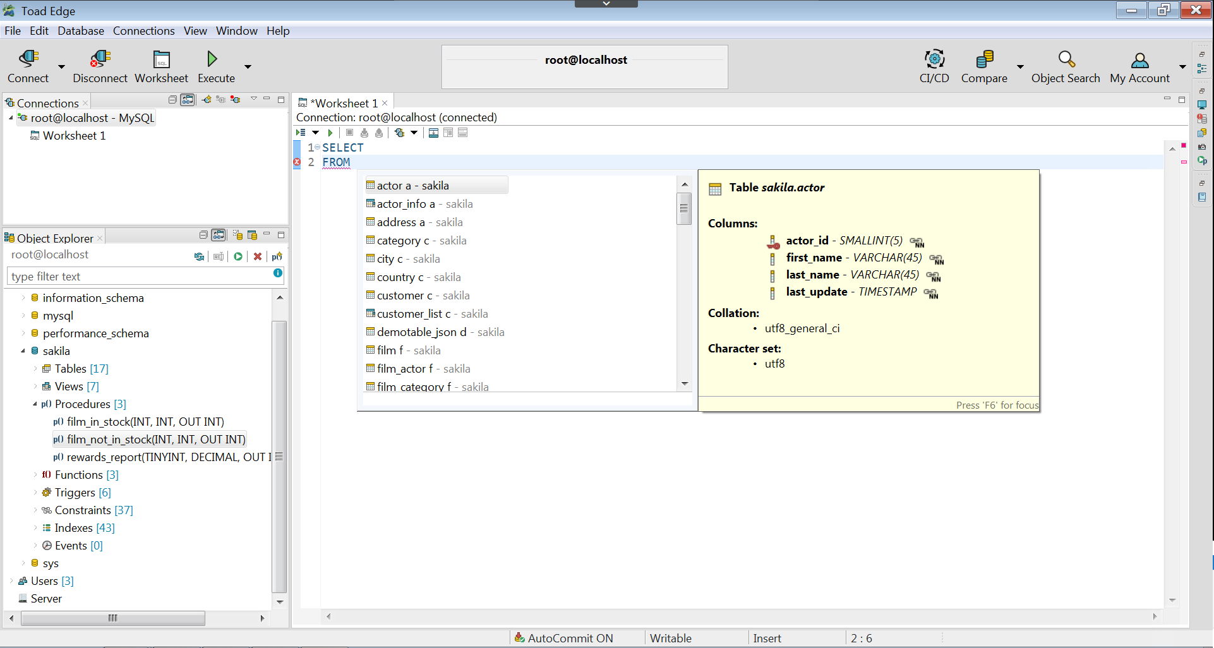Viewport: 1214px width, 648px height.
Task: Click the Object Explorer horizontal scrollbar thumb
Action: (x=113, y=618)
